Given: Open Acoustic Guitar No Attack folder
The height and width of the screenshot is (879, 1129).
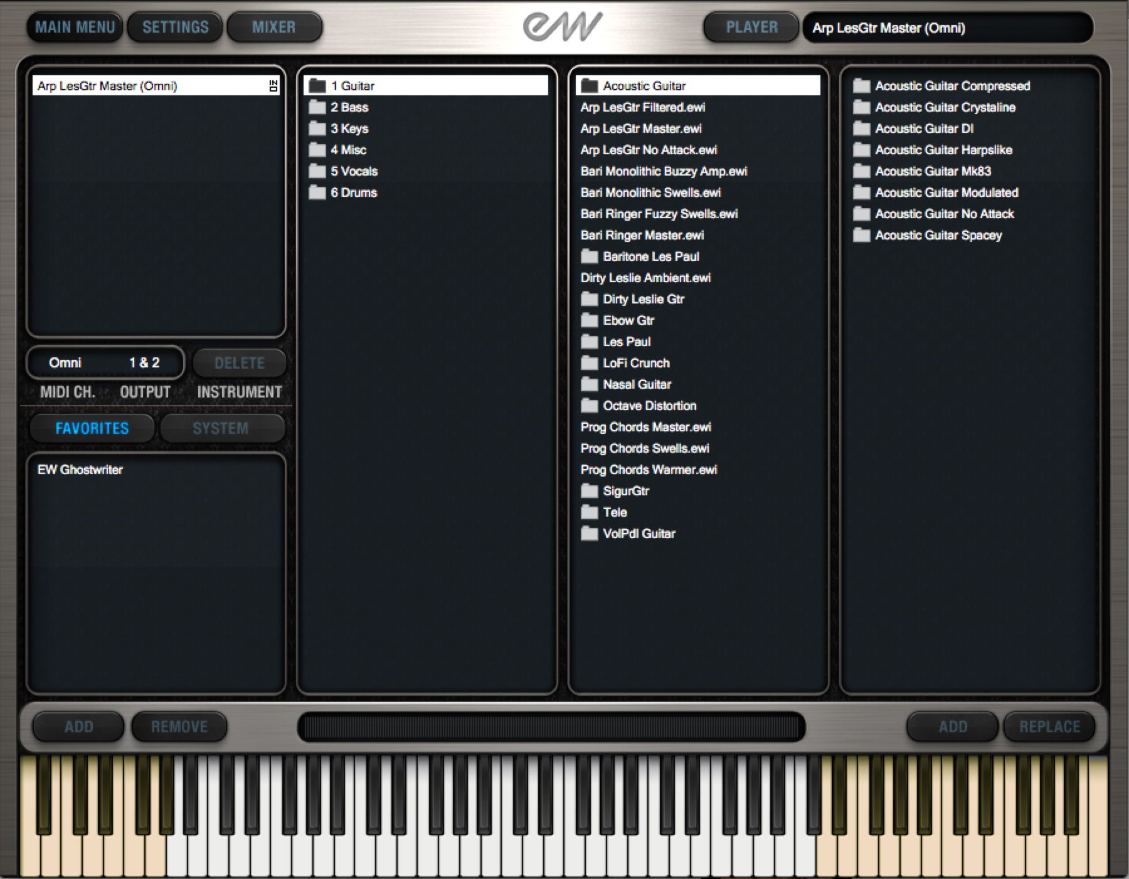Looking at the screenshot, I should (x=934, y=214).
